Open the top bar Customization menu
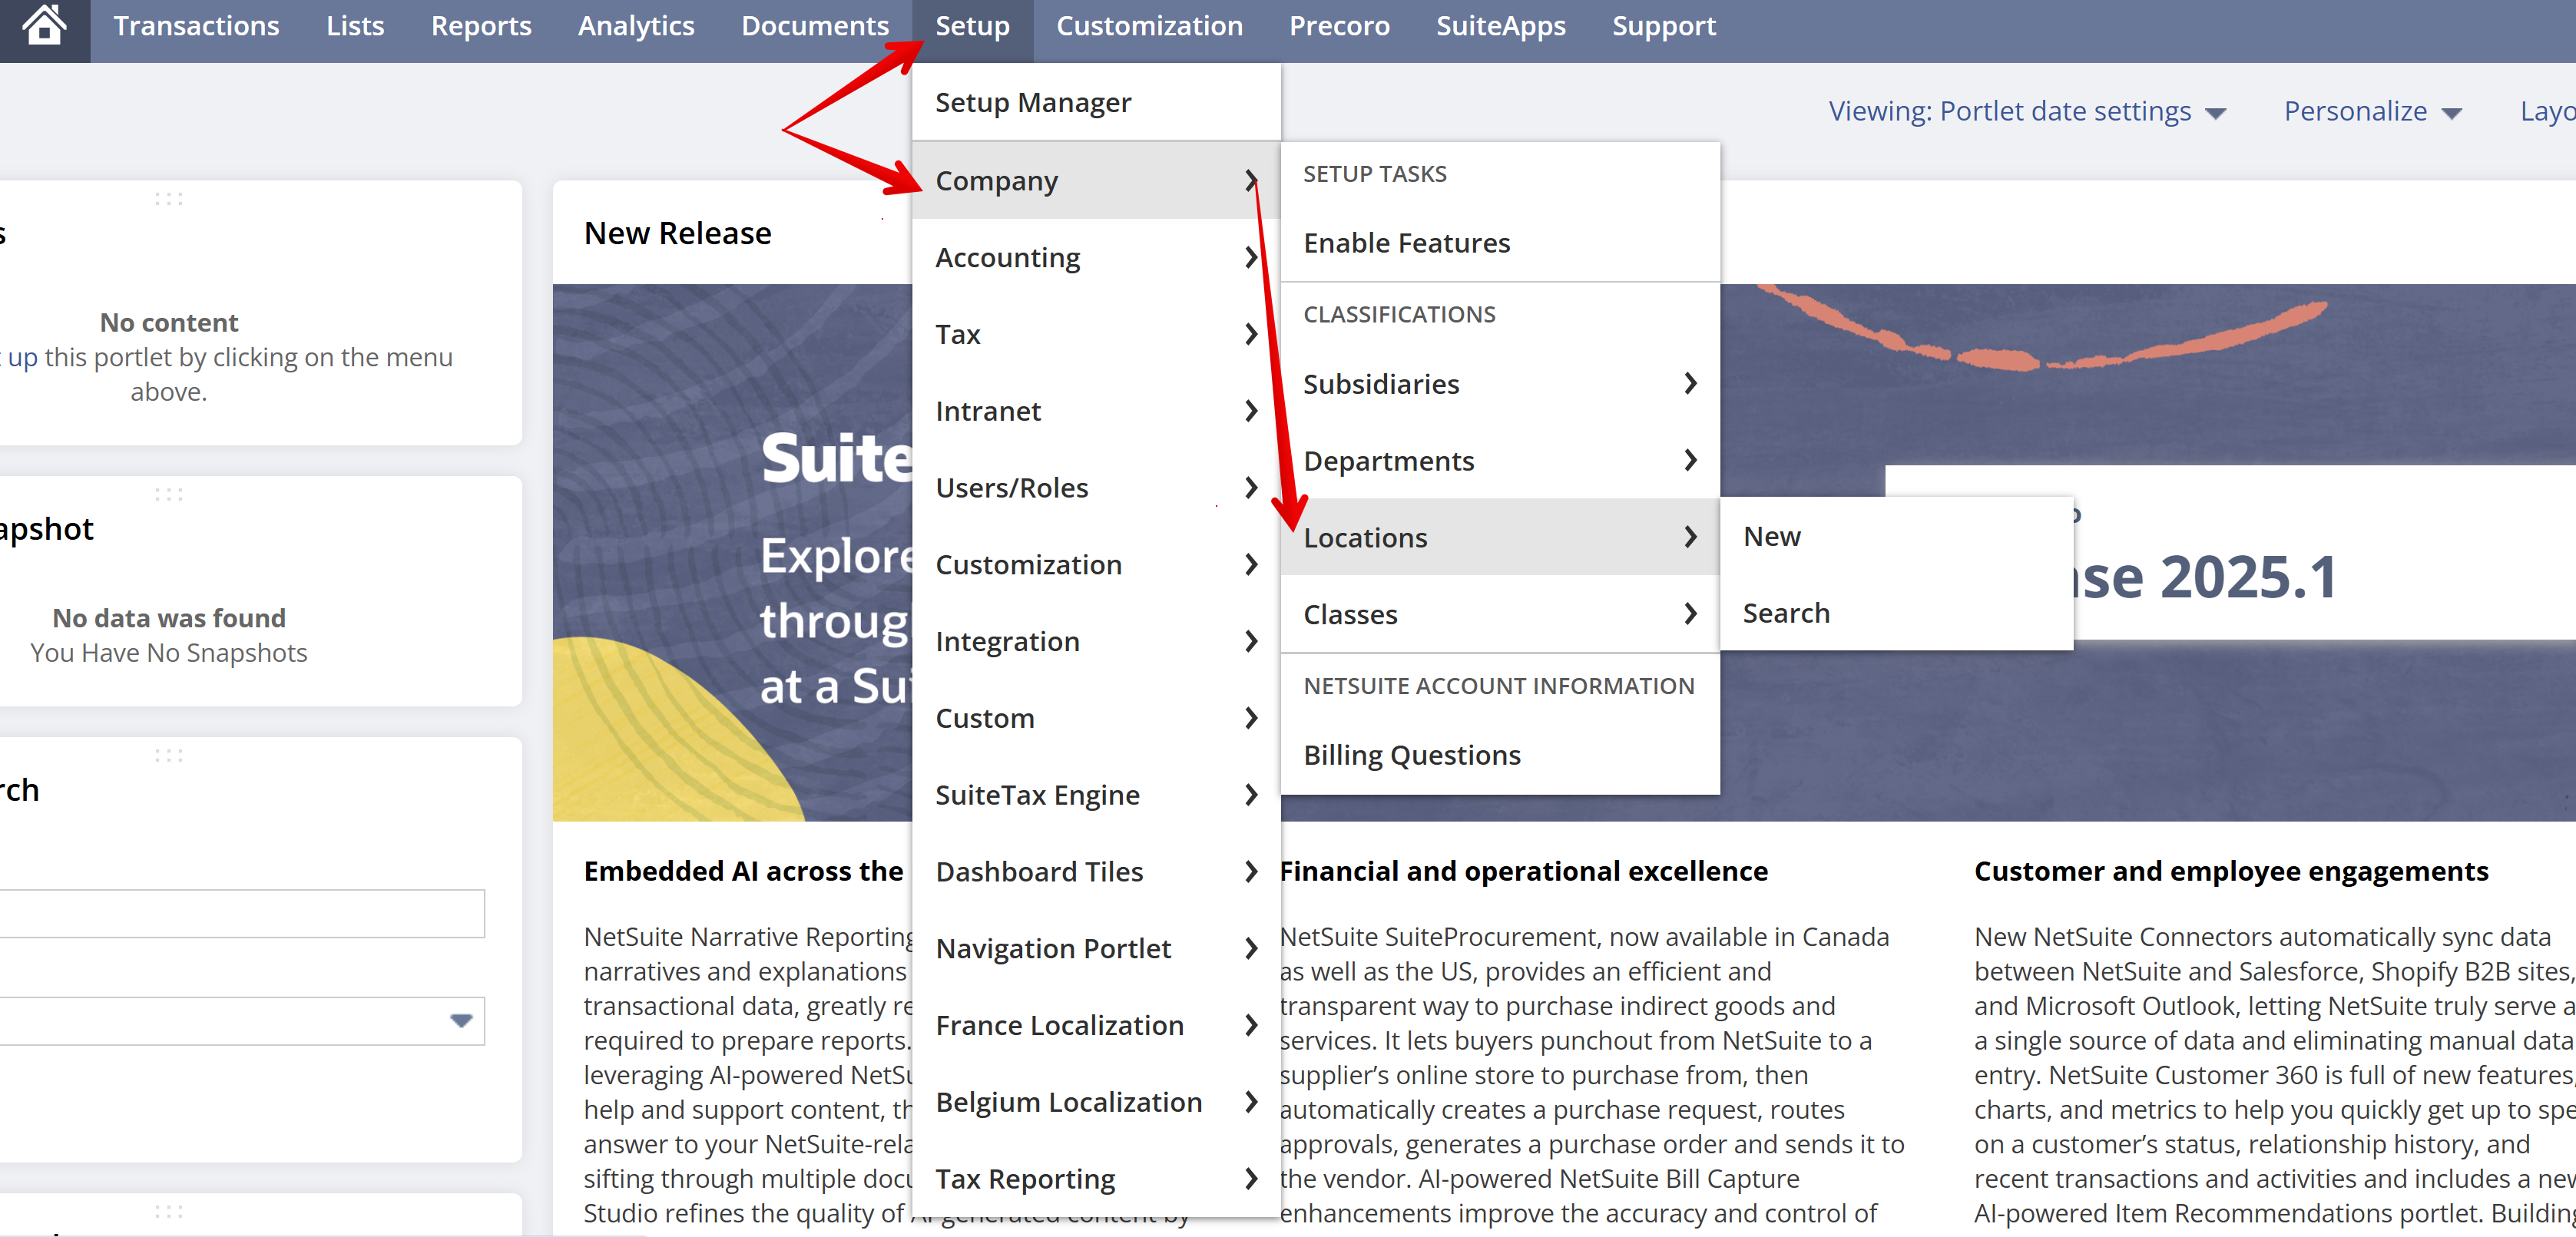Viewport: 2576px width, 1237px height. tap(1149, 26)
